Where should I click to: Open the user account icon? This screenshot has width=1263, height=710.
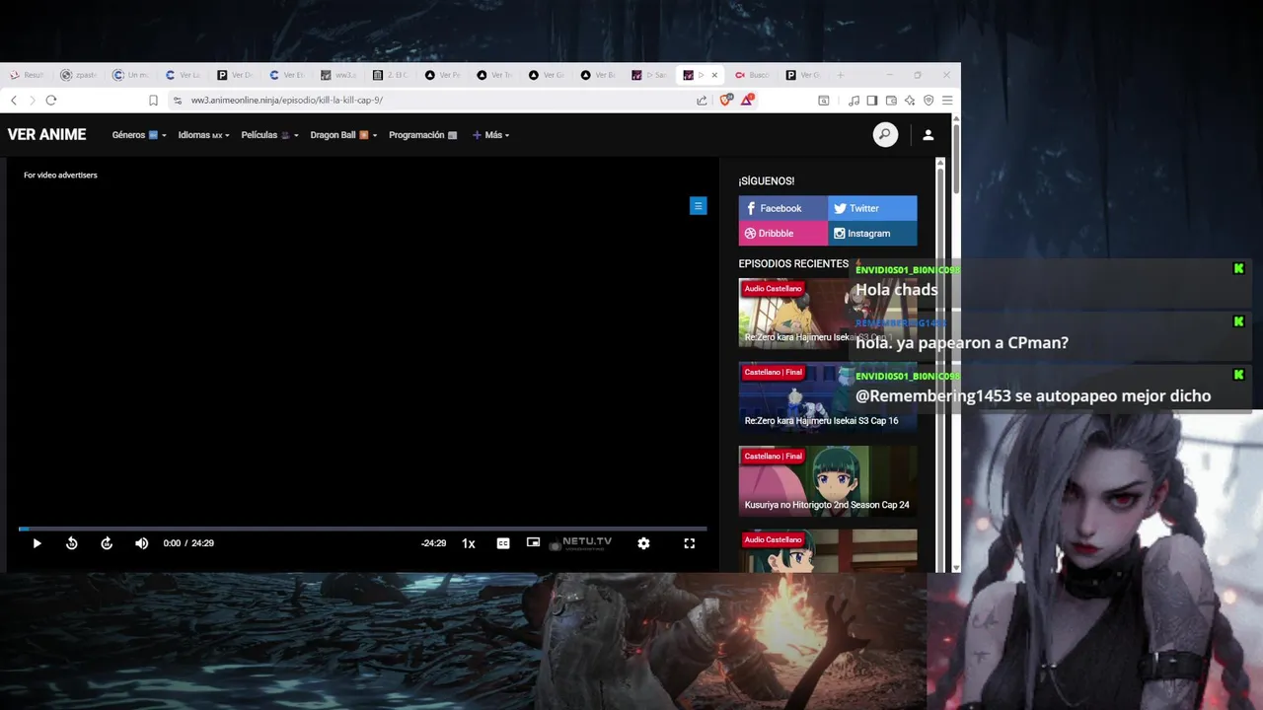(928, 135)
